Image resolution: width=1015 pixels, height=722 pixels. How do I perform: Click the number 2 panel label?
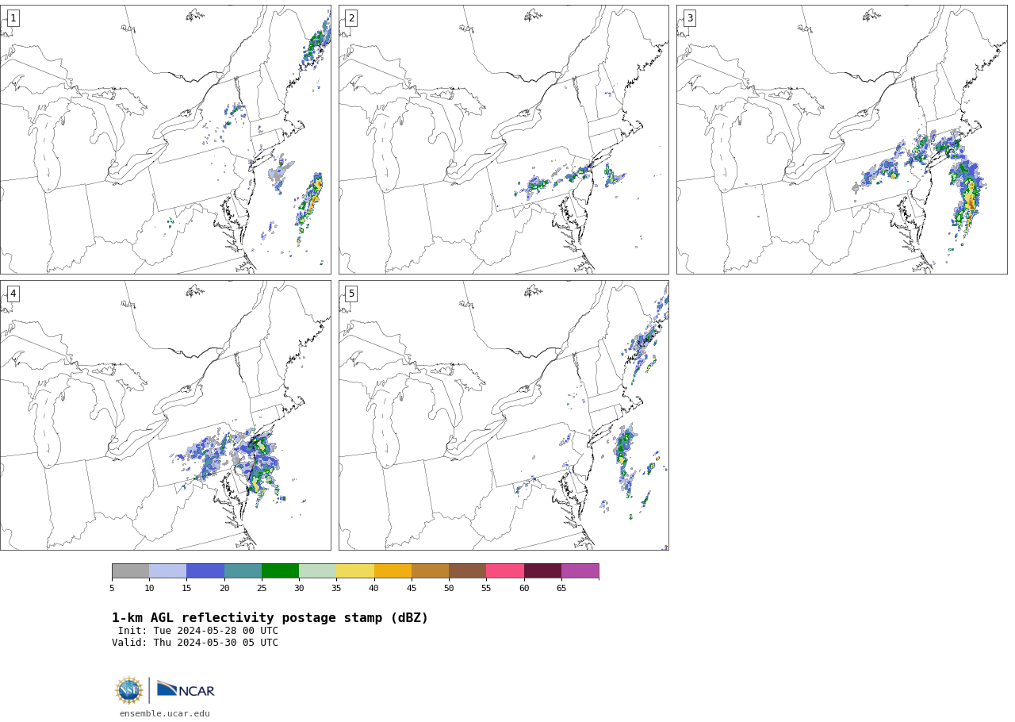click(x=351, y=18)
